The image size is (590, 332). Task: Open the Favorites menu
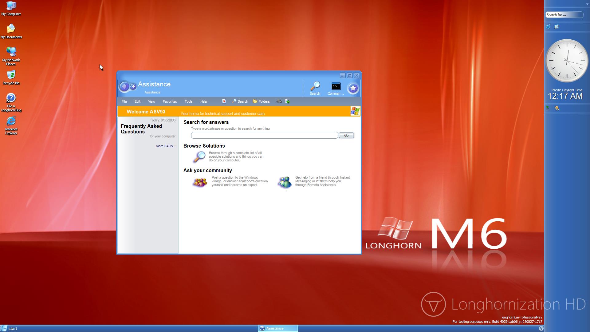pos(170,101)
